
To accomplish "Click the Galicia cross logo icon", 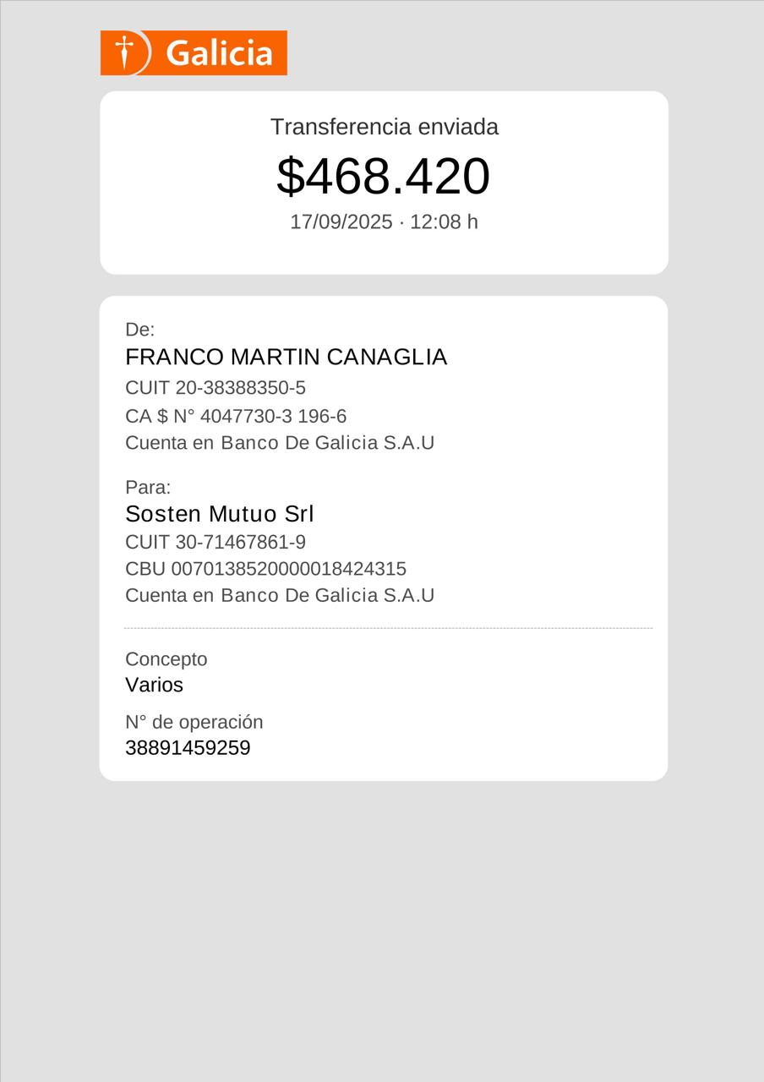I will (124, 52).
